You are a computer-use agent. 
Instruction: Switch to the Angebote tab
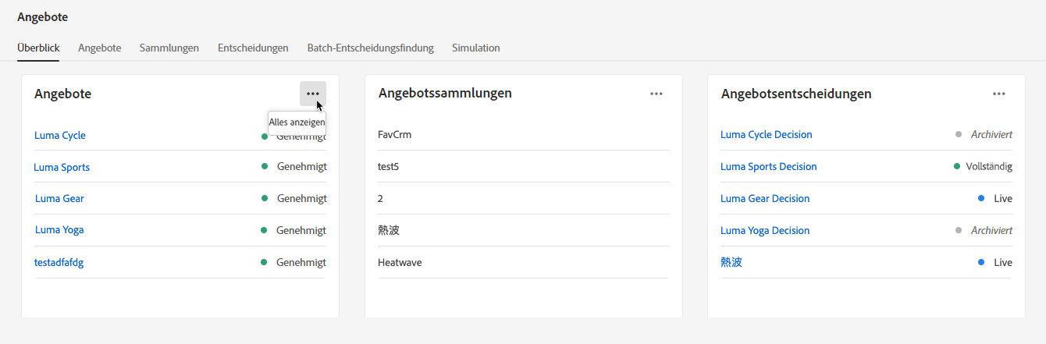pos(99,48)
